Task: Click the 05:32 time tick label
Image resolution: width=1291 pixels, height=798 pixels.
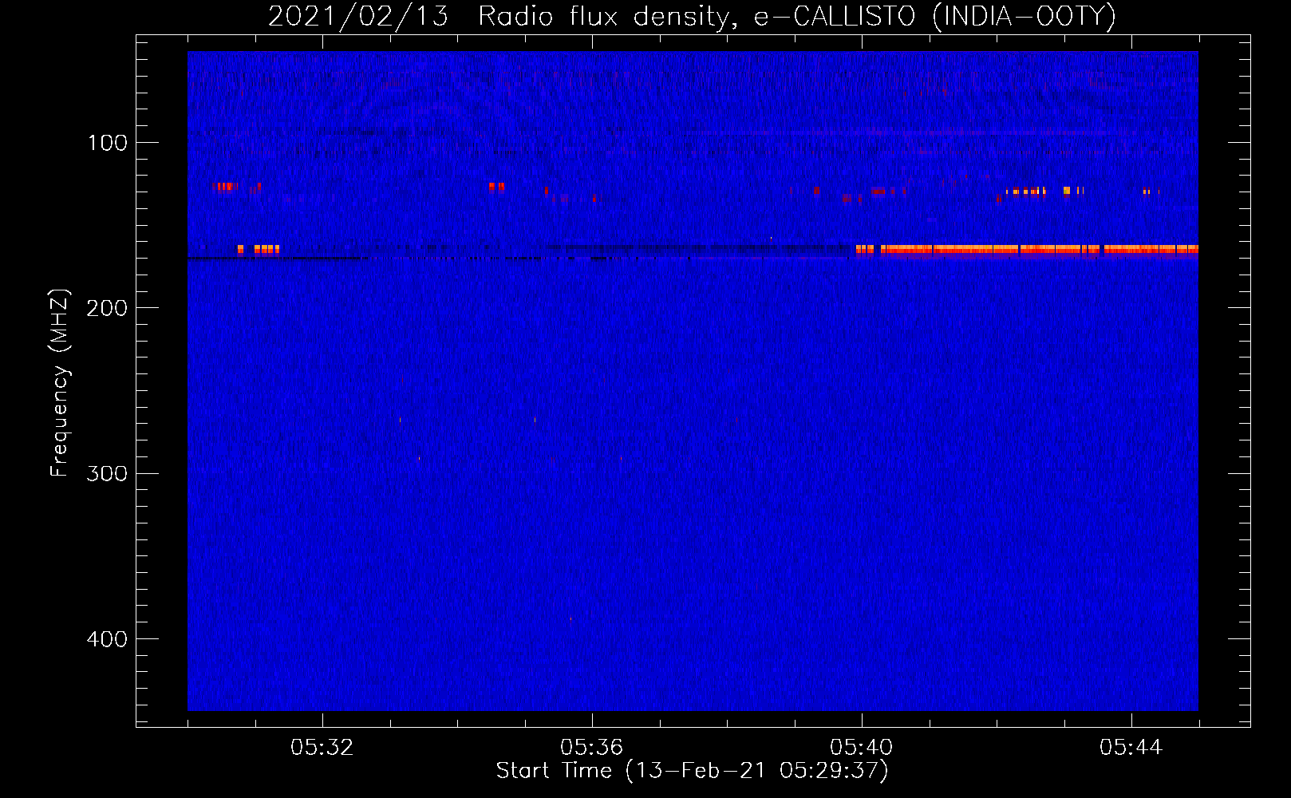Action: coord(322,748)
